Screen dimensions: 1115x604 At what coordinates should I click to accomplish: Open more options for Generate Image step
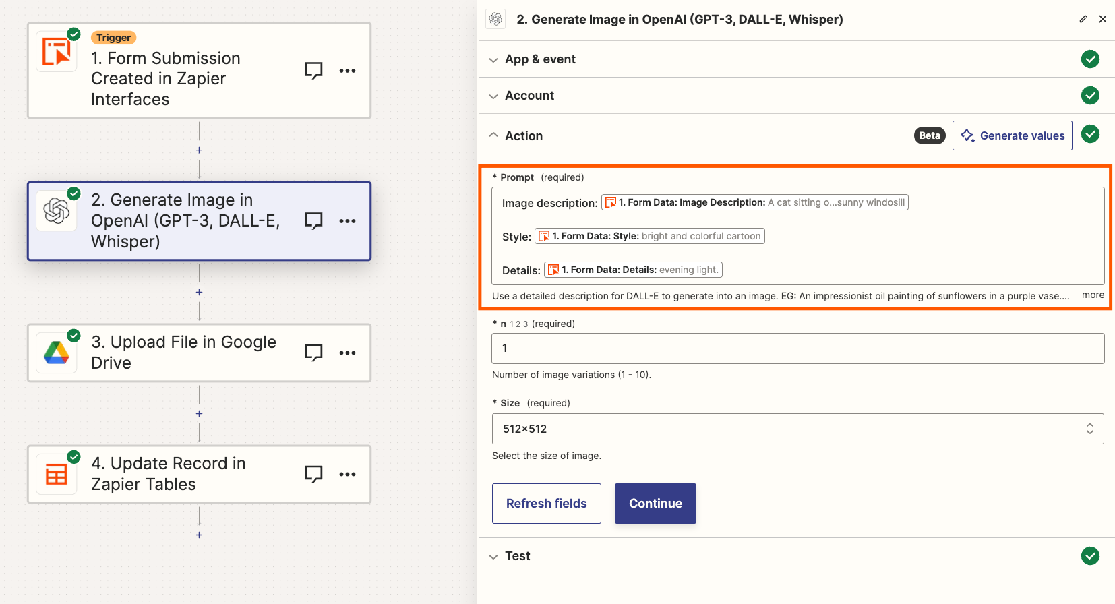[347, 221]
